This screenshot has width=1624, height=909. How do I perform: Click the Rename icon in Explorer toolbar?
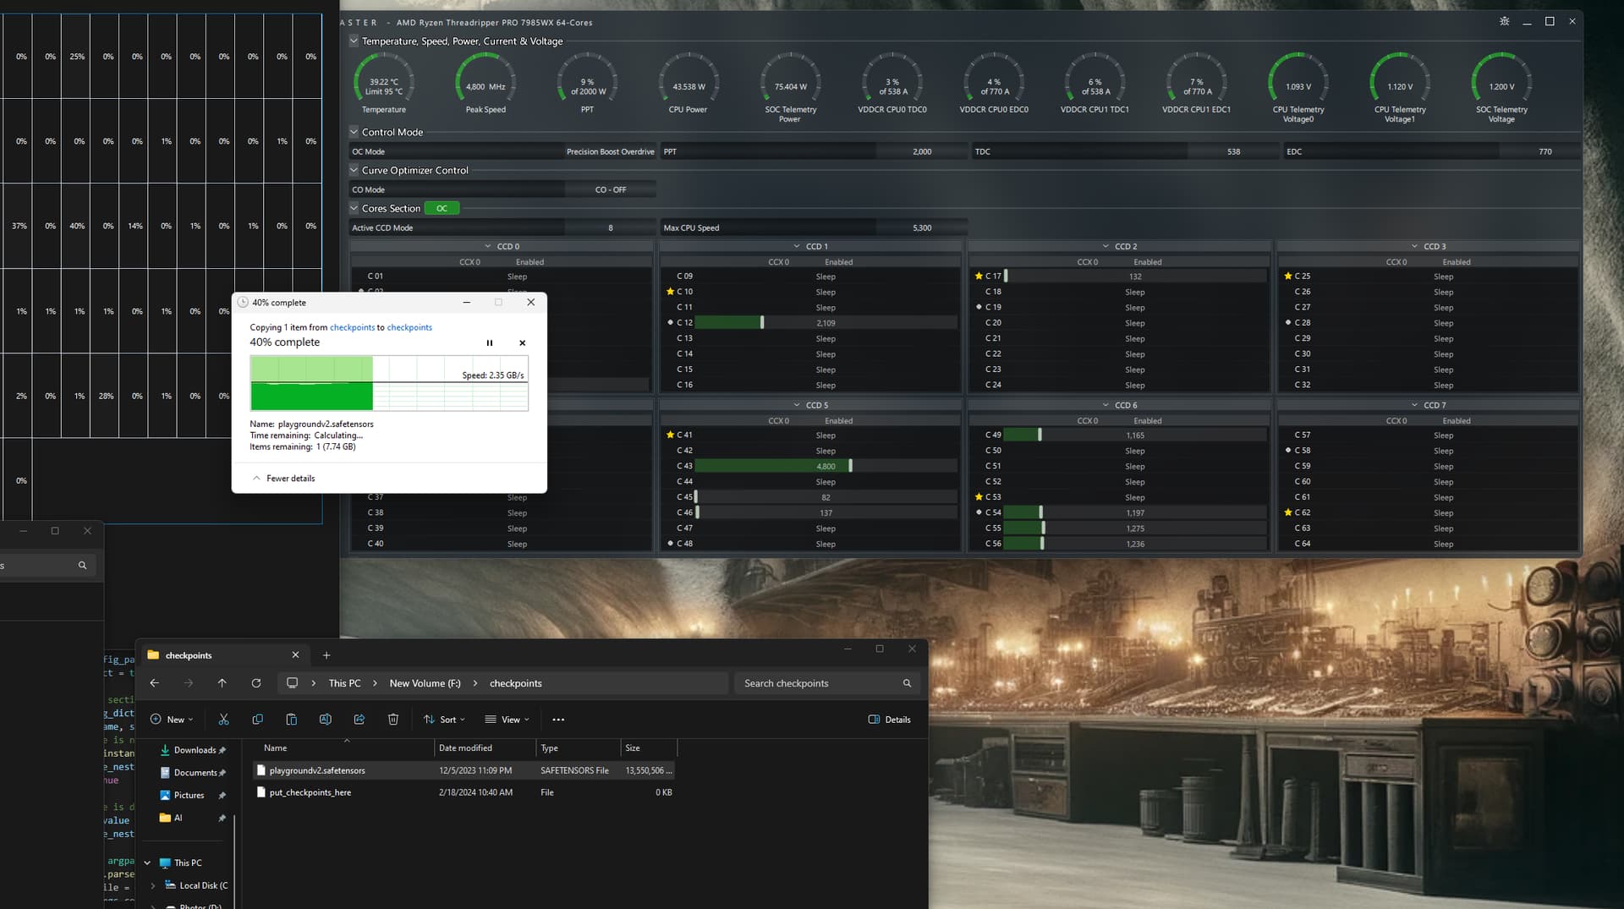(x=325, y=720)
